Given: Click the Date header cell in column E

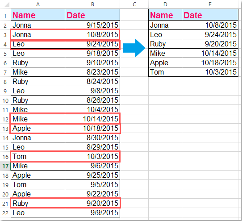Looking at the screenshot, I should pos(210,15).
